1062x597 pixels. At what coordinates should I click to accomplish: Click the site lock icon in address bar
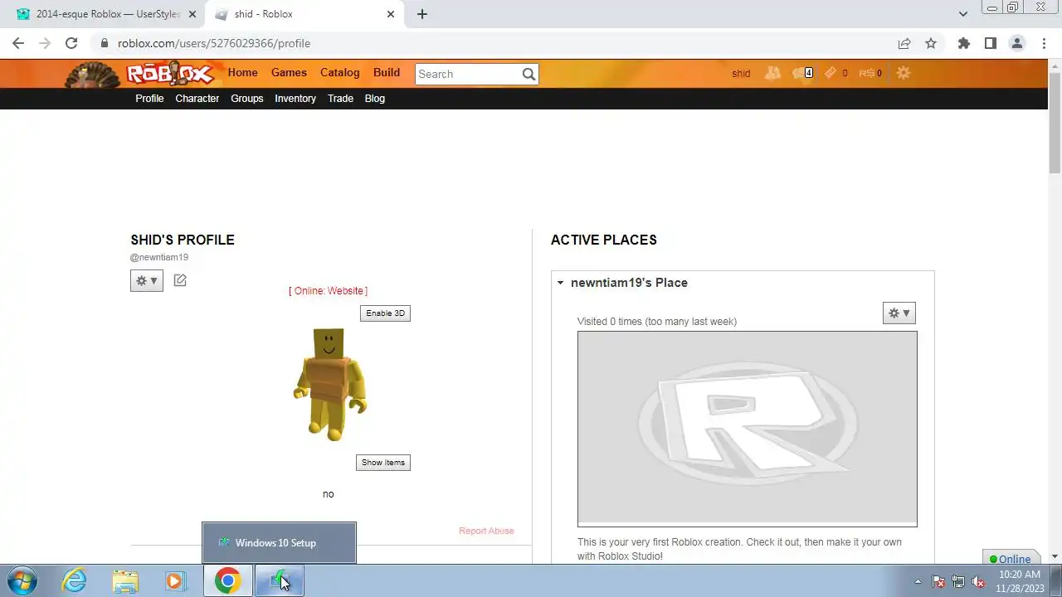point(104,43)
